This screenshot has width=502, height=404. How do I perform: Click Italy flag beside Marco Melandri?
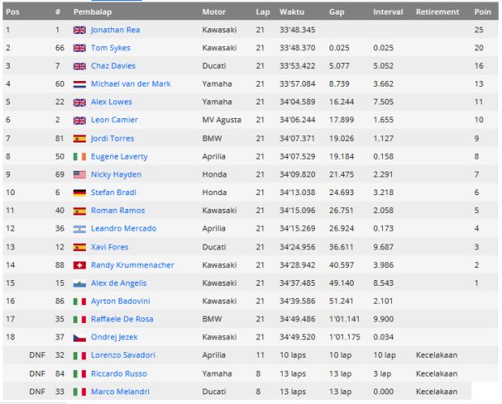79,392
